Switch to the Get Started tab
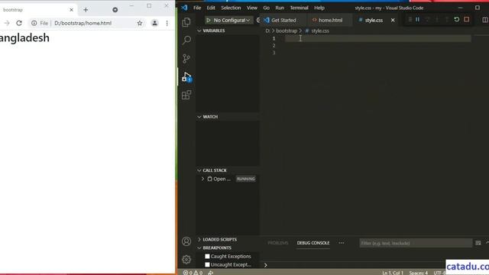 coord(283,21)
